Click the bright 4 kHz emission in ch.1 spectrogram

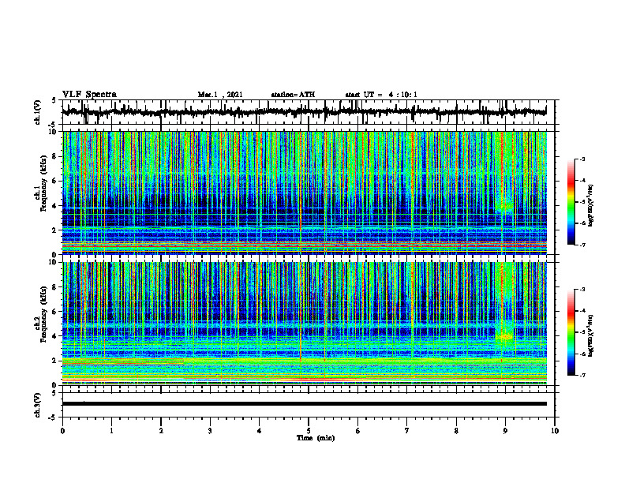pyautogui.click(x=504, y=207)
